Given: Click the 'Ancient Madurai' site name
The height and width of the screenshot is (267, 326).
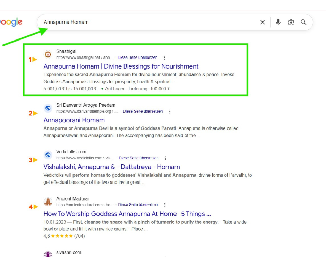Looking at the screenshot, I should coord(72,199).
